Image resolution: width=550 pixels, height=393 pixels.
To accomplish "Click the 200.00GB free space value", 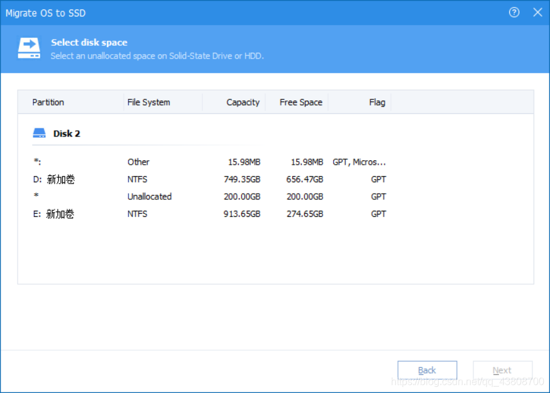I will (x=304, y=196).
